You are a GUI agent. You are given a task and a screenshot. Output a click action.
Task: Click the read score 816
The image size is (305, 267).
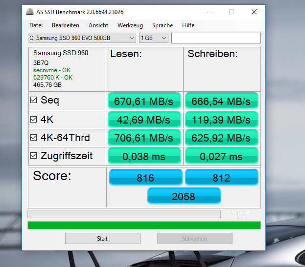146,178
